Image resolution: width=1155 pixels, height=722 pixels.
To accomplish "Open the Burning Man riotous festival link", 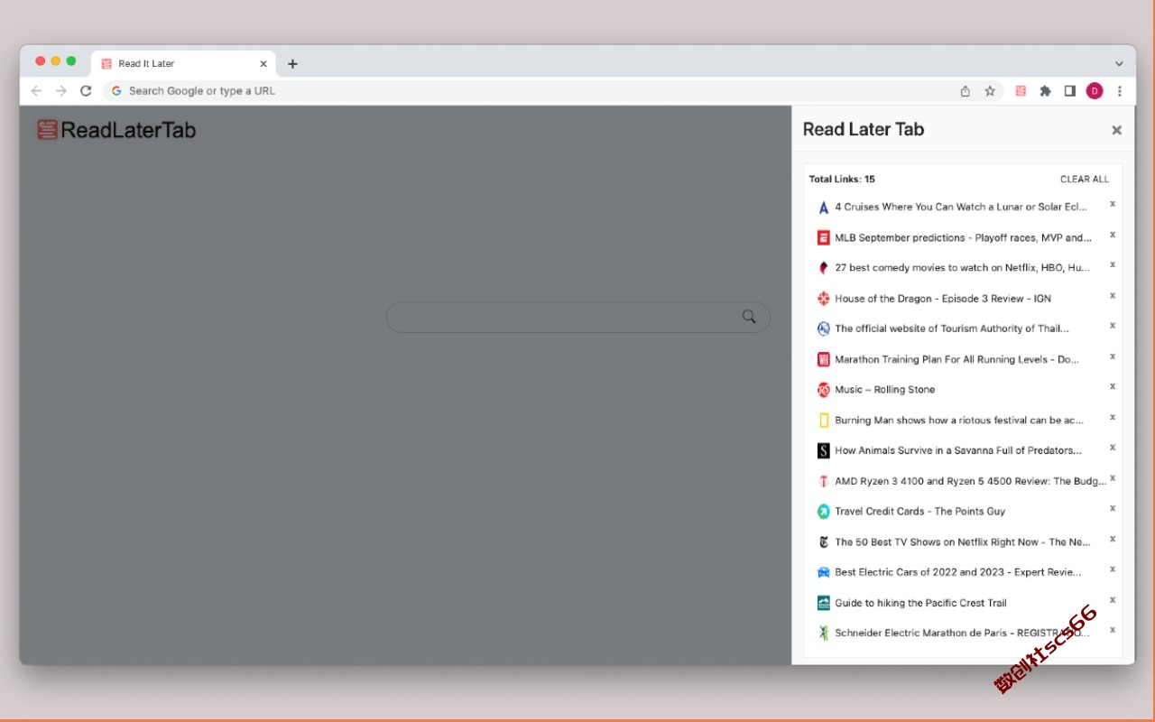I will click(959, 420).
